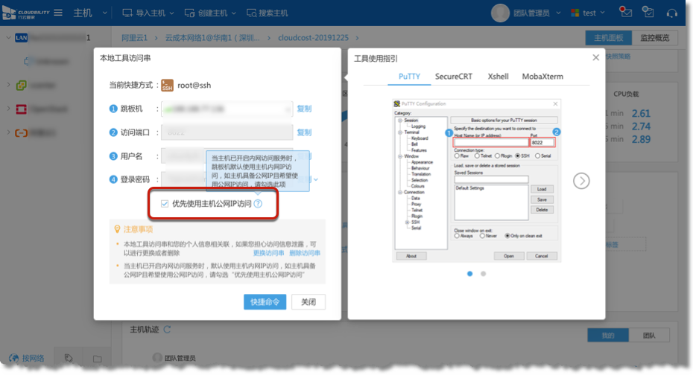Select the green cloud icon in tree

21,85
